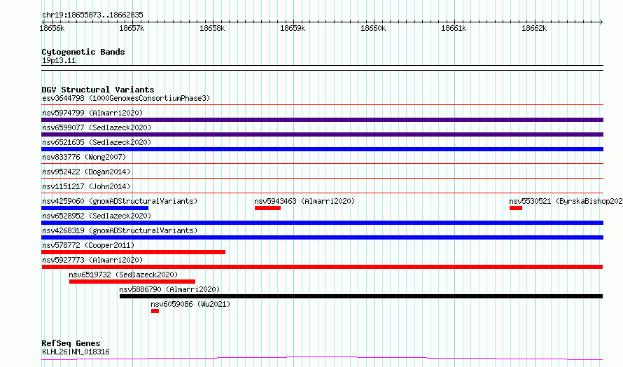The height and width of the screenshot is (367, 623).
Task: Select the short blue nsv4259060 bar
Action: [95, 208]
